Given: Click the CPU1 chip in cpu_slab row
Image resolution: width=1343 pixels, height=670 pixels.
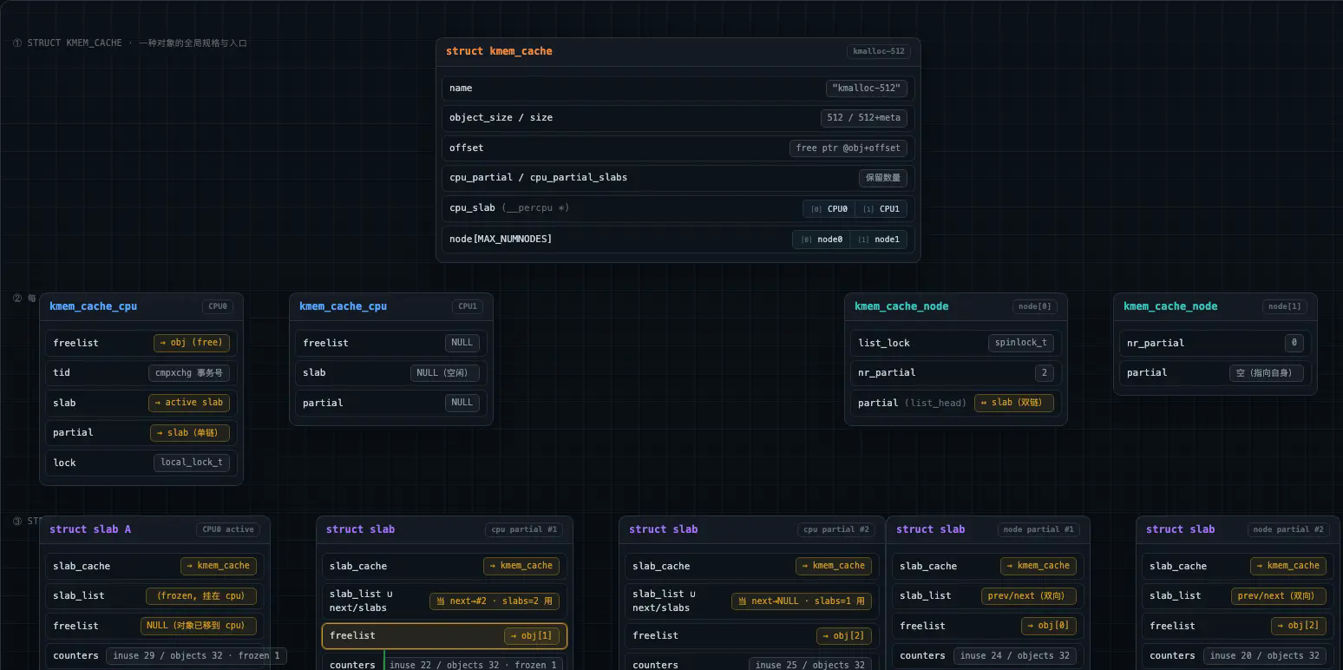Looking at the screenshot, I should pyautogui.click(x=881, y=208).
